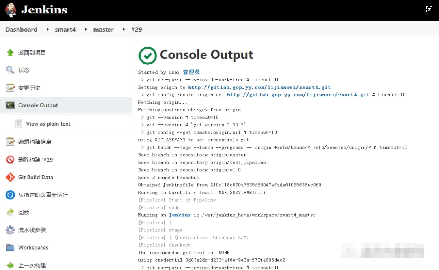The image size is (439, 270).
Task: Go to Dashboard breadcrumb
Action: 21,29
